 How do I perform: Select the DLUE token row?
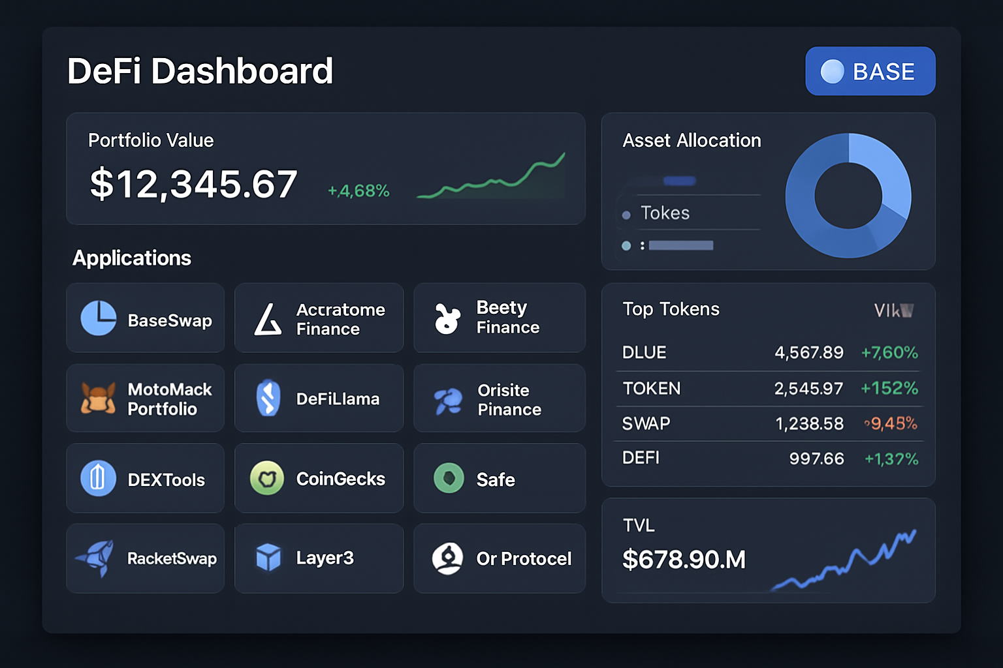tap(768, 353)
